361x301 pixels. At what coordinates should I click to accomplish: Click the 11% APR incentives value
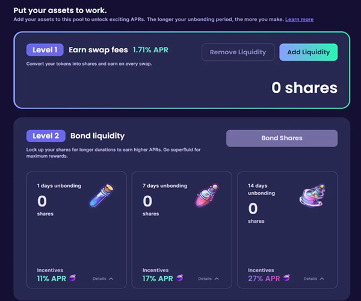pyautogui.click(x=52, y=279)
